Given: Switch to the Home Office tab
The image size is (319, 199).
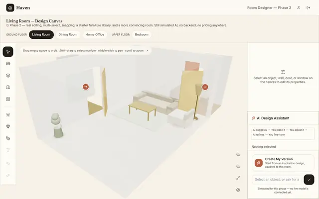Looking at the screenshot, I should tap(95, 34).
